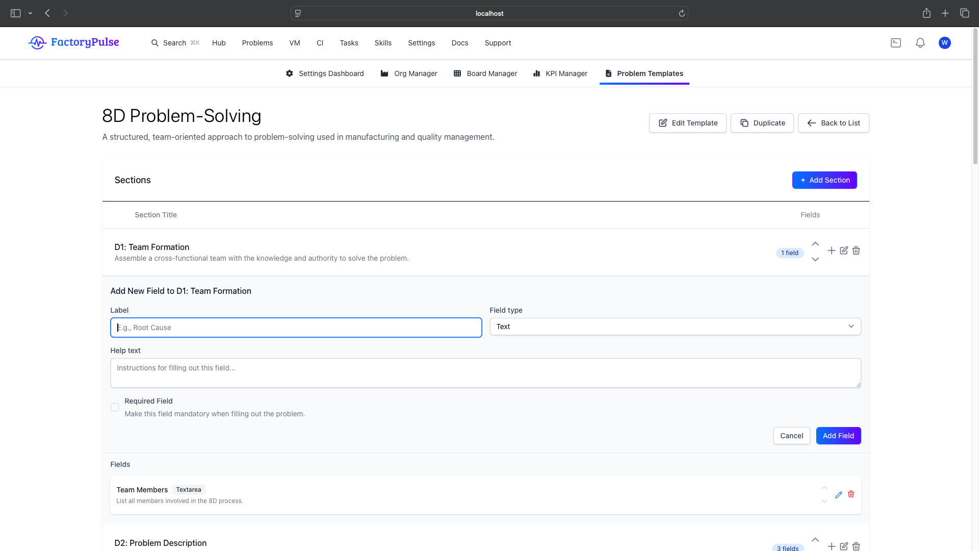Open the Skills menu item

(x=383, y=43)
